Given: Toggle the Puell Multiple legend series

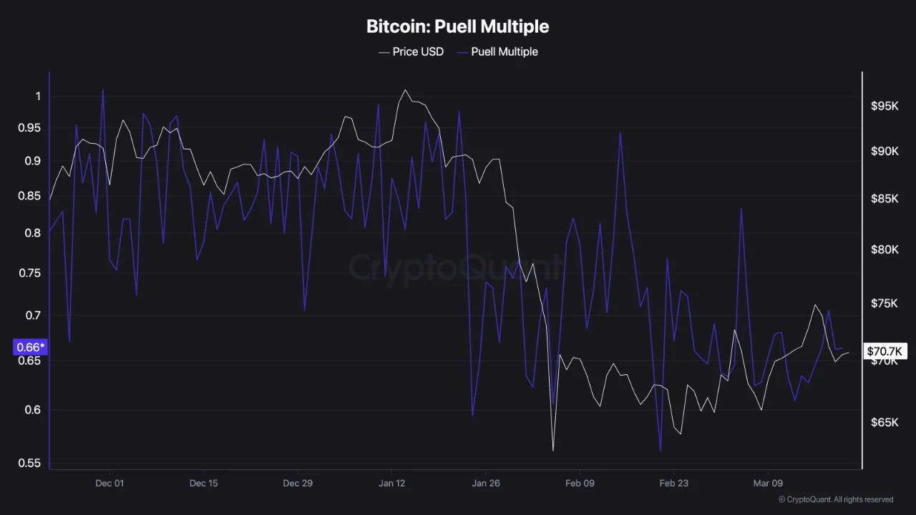Looking at the screenshot, I should coord(504,51).
